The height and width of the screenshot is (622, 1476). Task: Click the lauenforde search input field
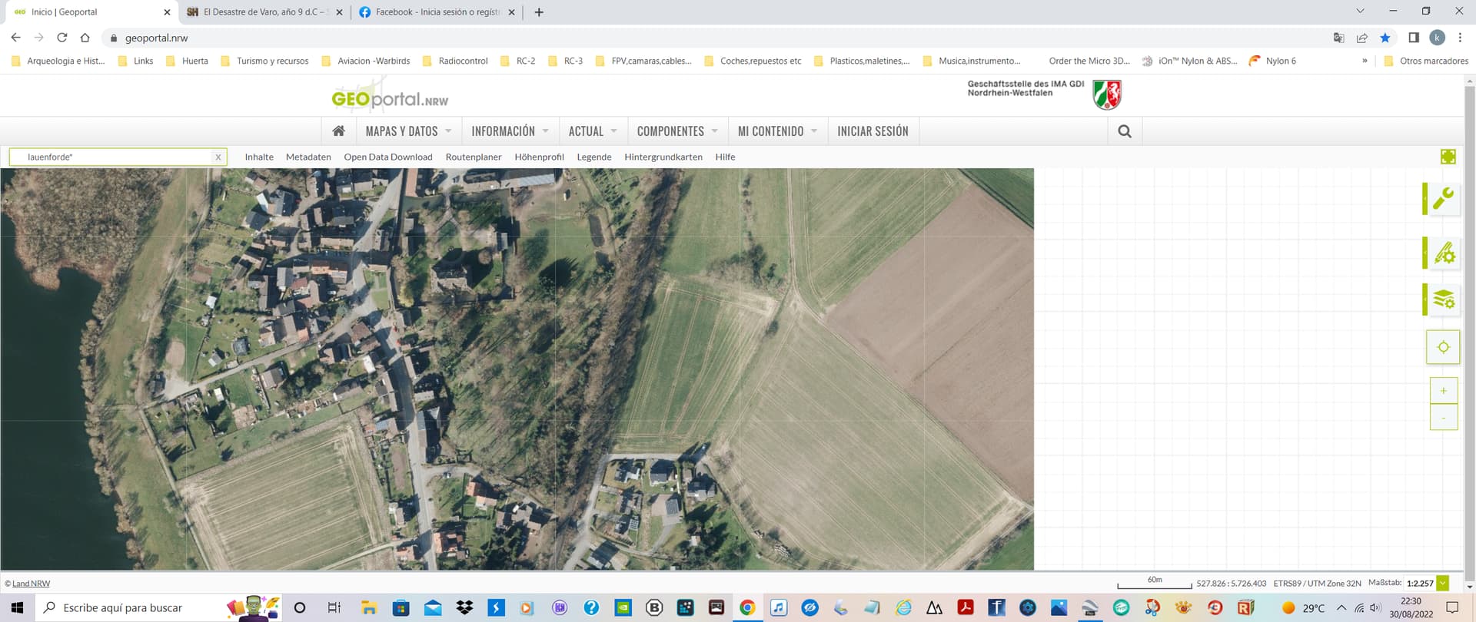click(115, 157)
